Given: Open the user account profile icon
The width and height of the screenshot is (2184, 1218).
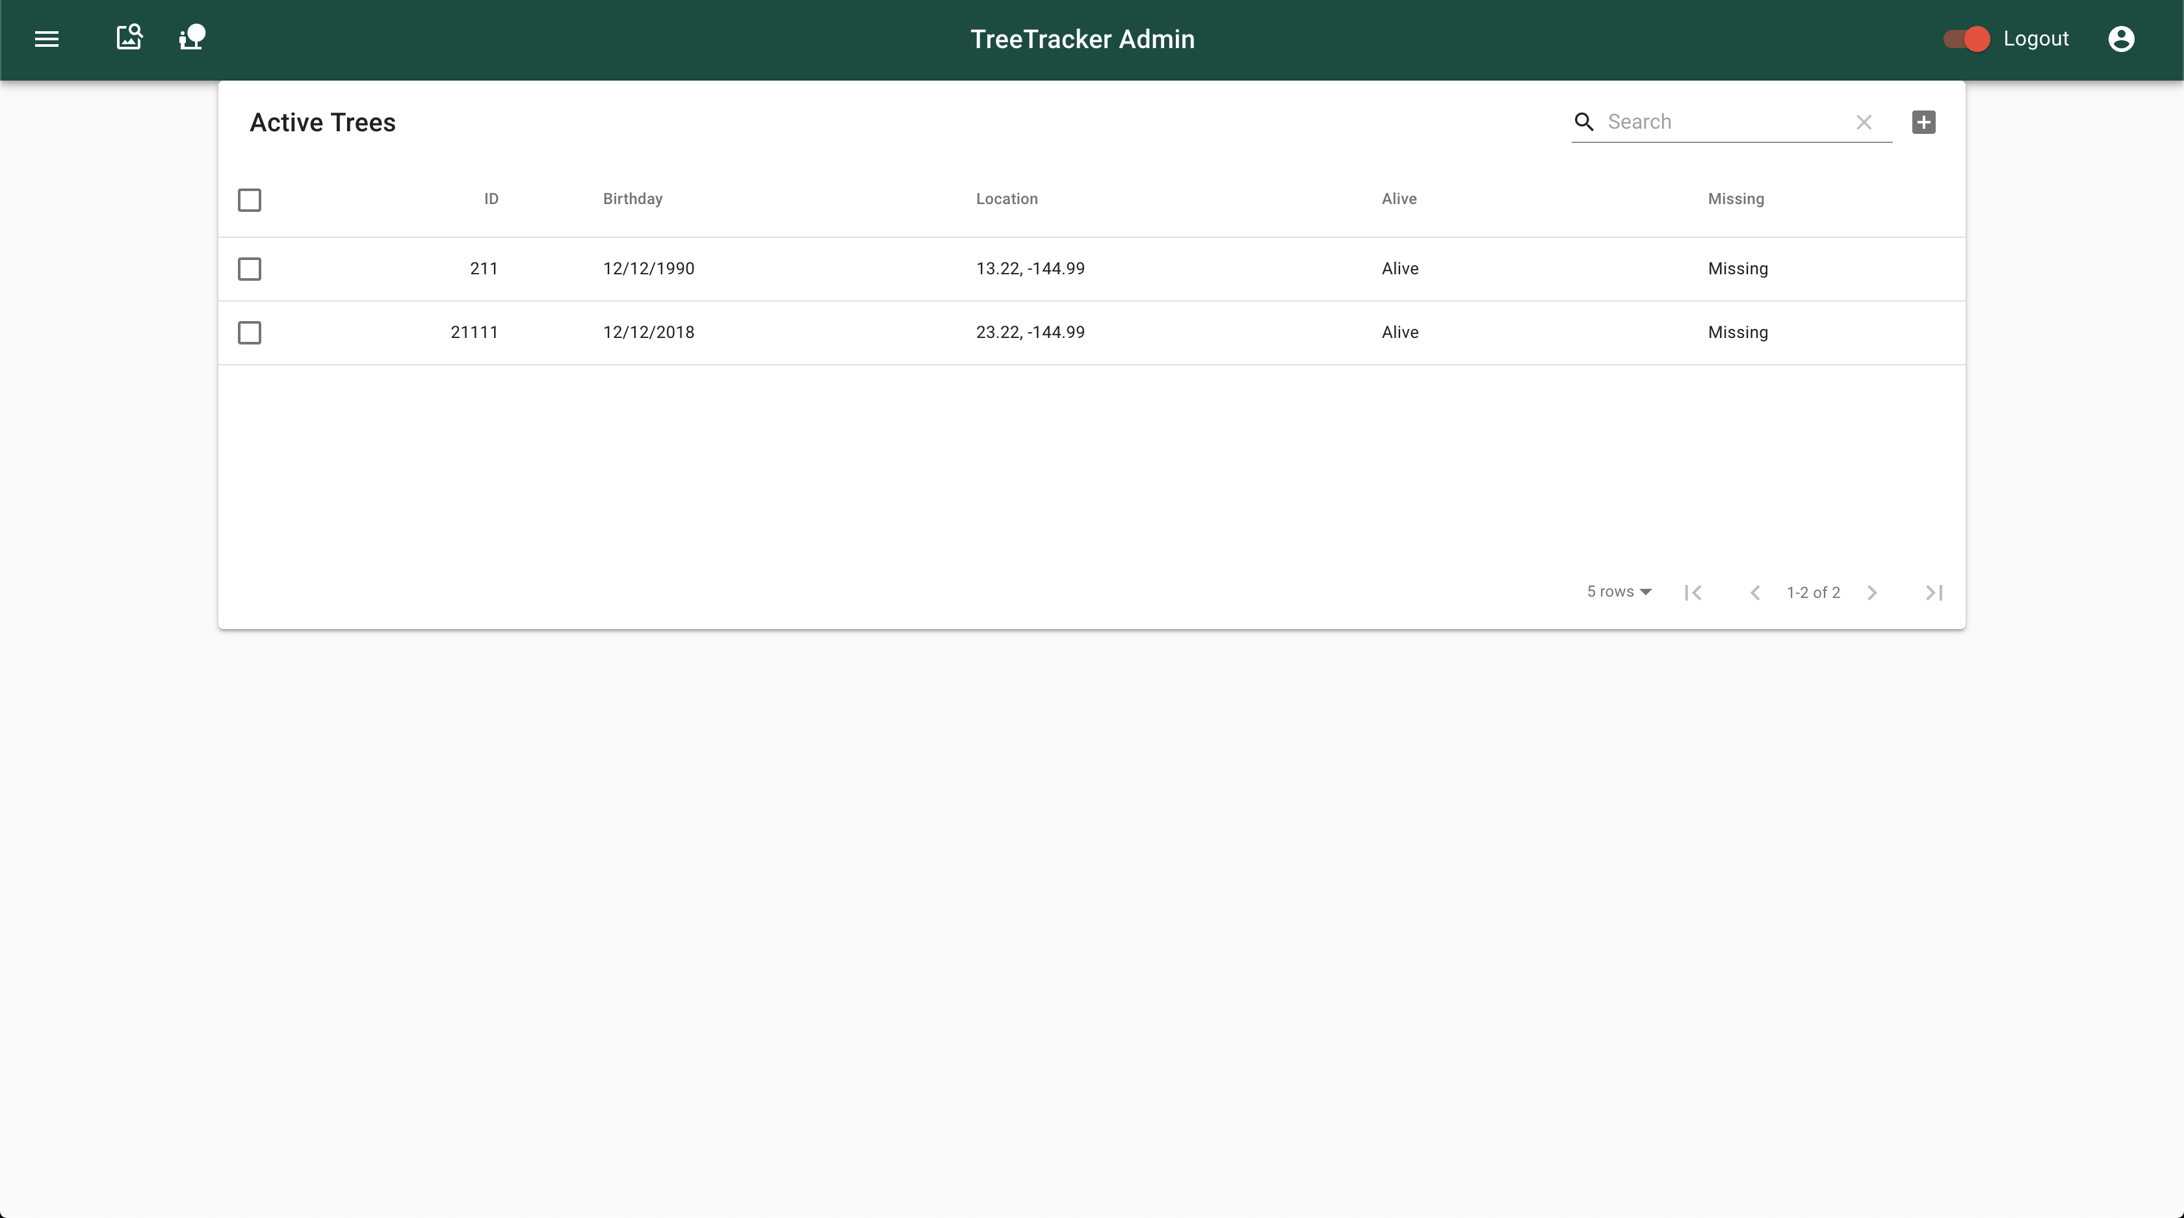Looking at the screenshot, I should pyautogui.click(x=2120, y=39).
